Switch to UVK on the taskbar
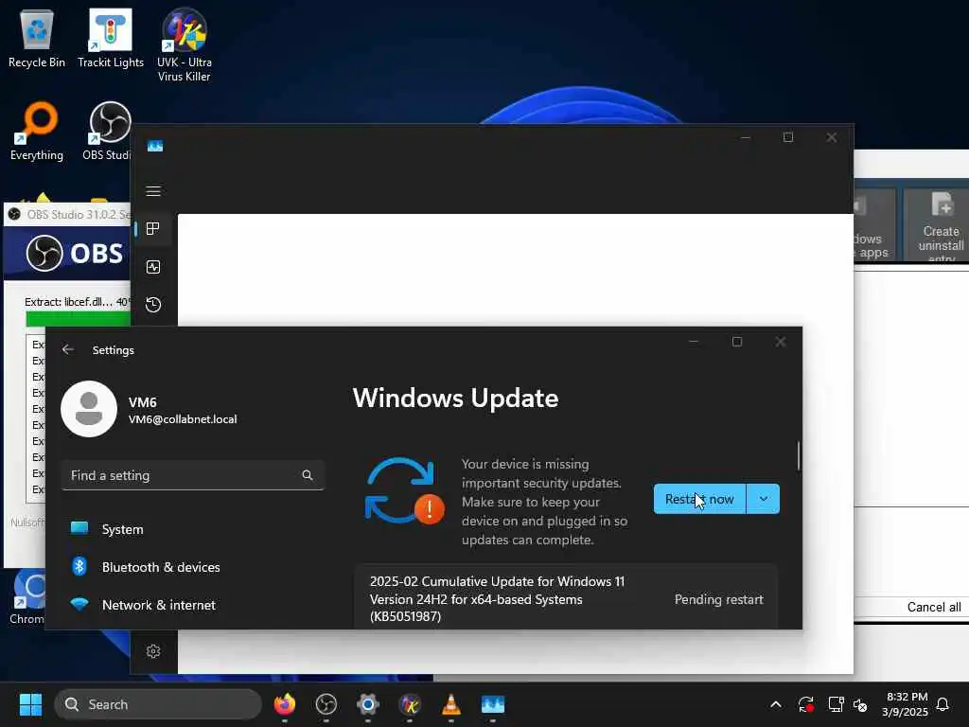969x727 pixels. click(x=410, y=704)
